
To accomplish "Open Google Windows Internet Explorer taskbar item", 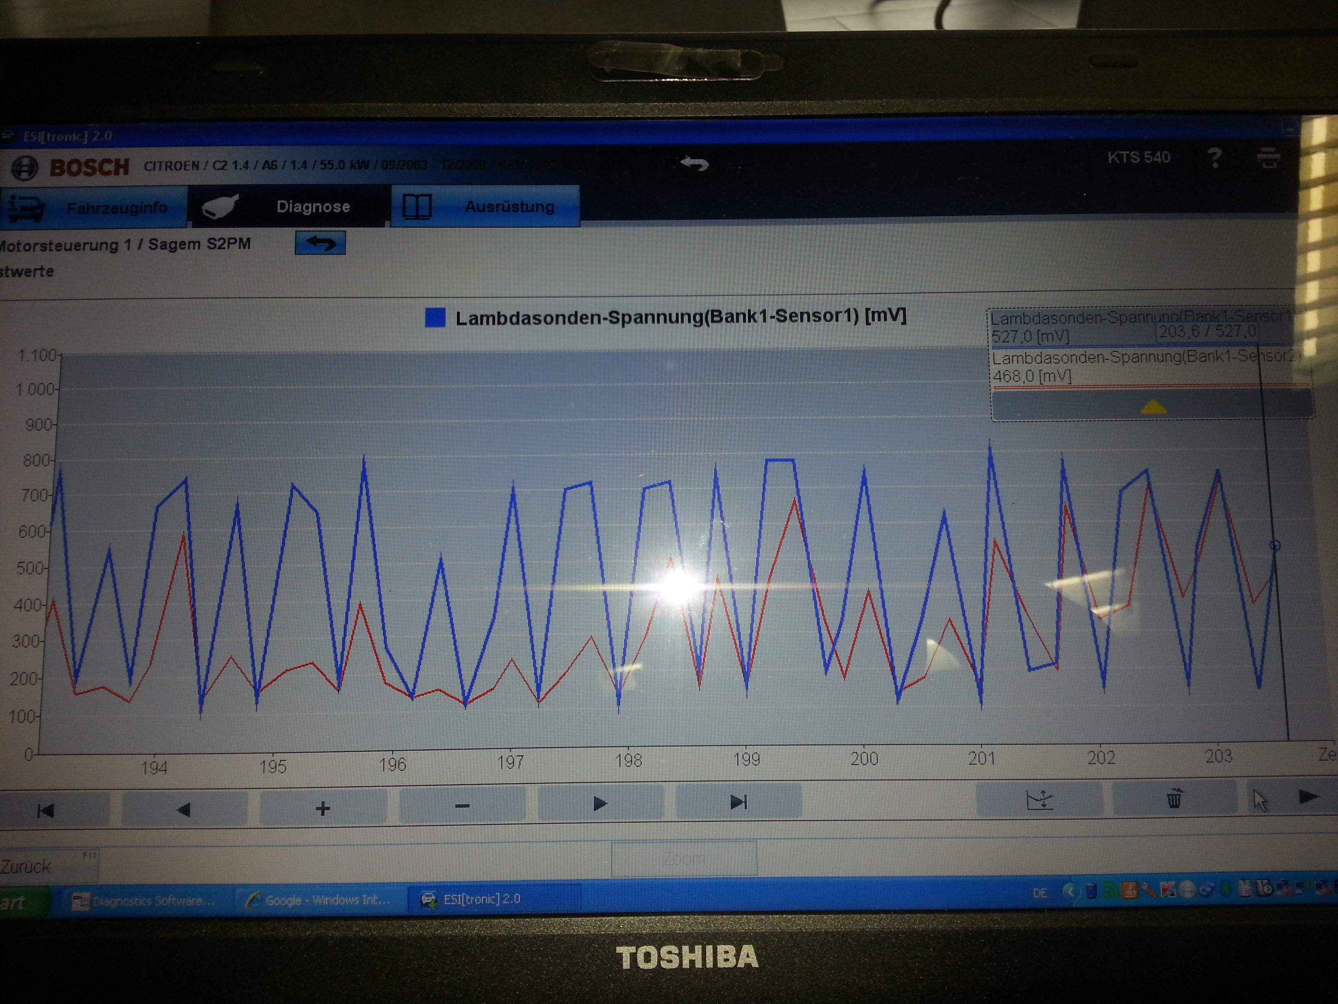I will pyautogui.click(x=319, y=900).
